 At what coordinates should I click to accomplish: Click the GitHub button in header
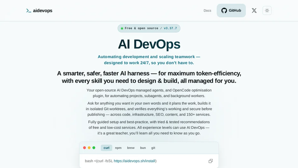coord(231,11)
